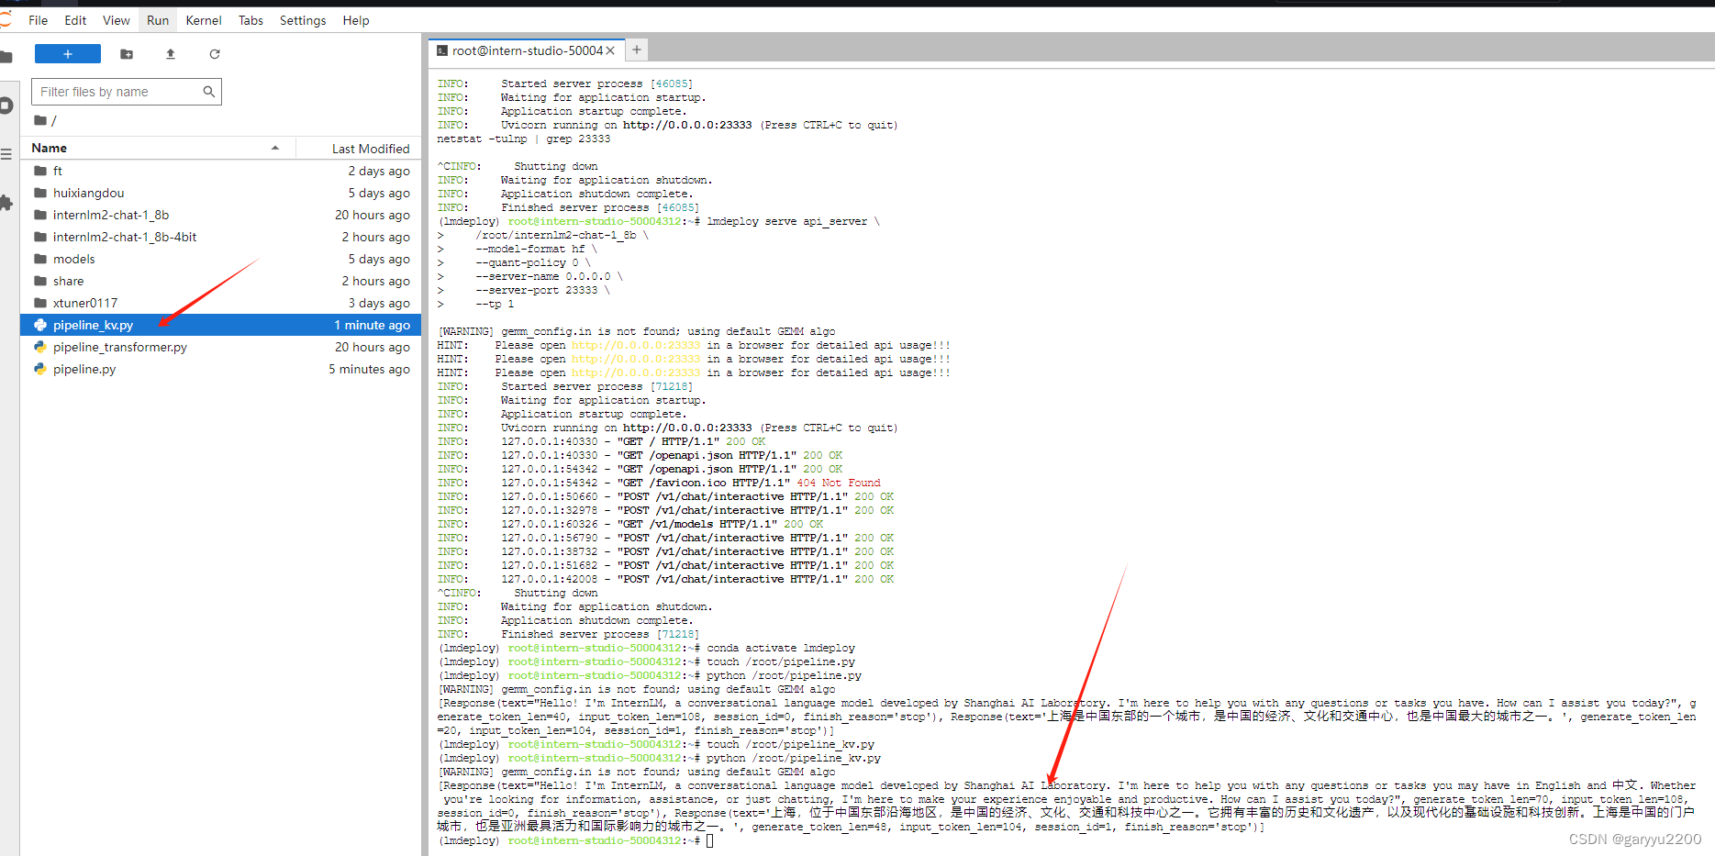1715x856 pixels.
Task: Open the ft folder
Action: pyautogui.click(x=221, y=171)
